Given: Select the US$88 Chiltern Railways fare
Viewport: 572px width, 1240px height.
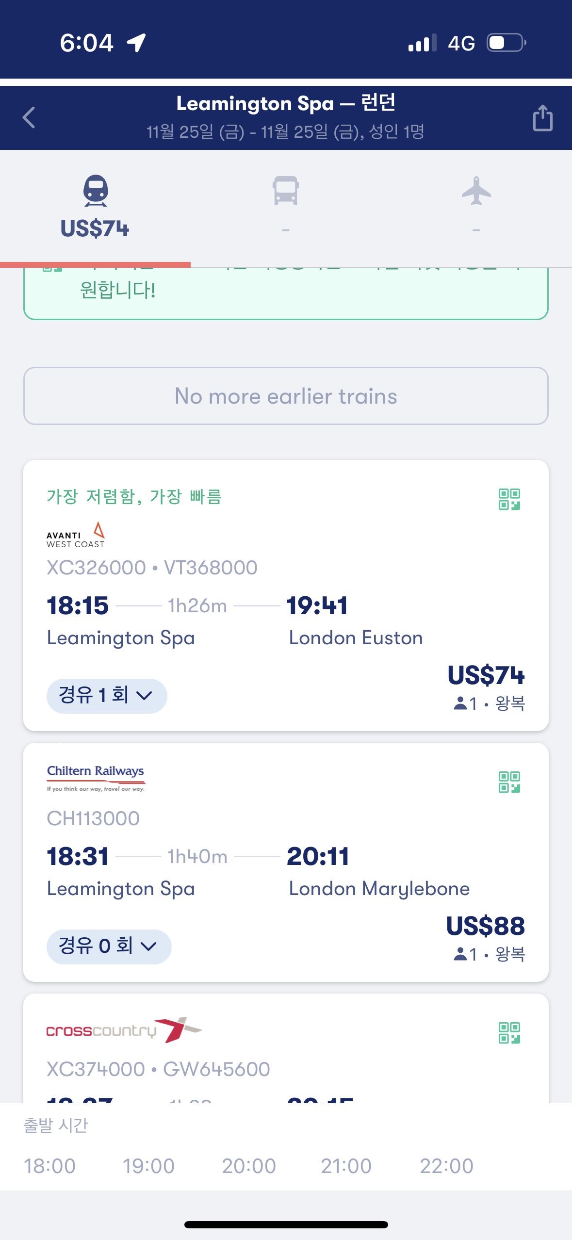Looking at the screenshot, I should [485, 926].
